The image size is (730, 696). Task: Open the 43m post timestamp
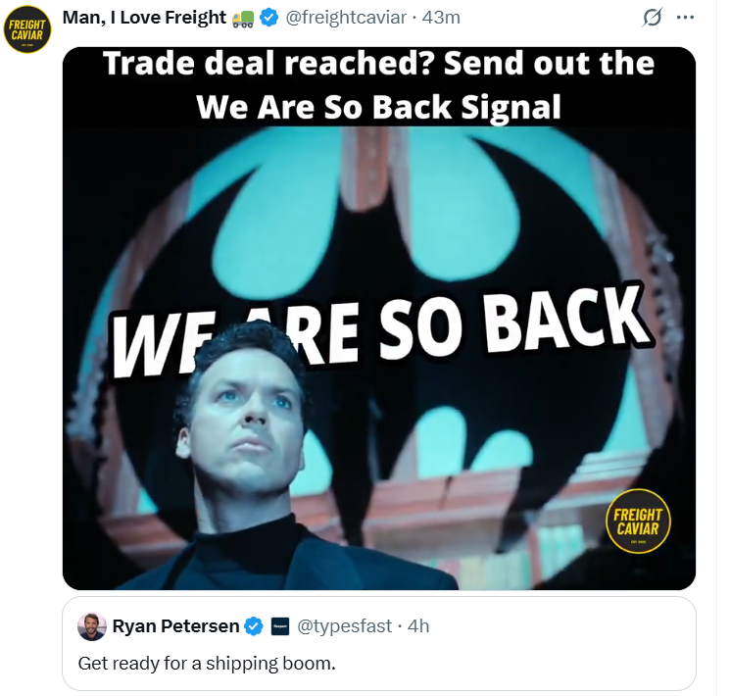441,18
